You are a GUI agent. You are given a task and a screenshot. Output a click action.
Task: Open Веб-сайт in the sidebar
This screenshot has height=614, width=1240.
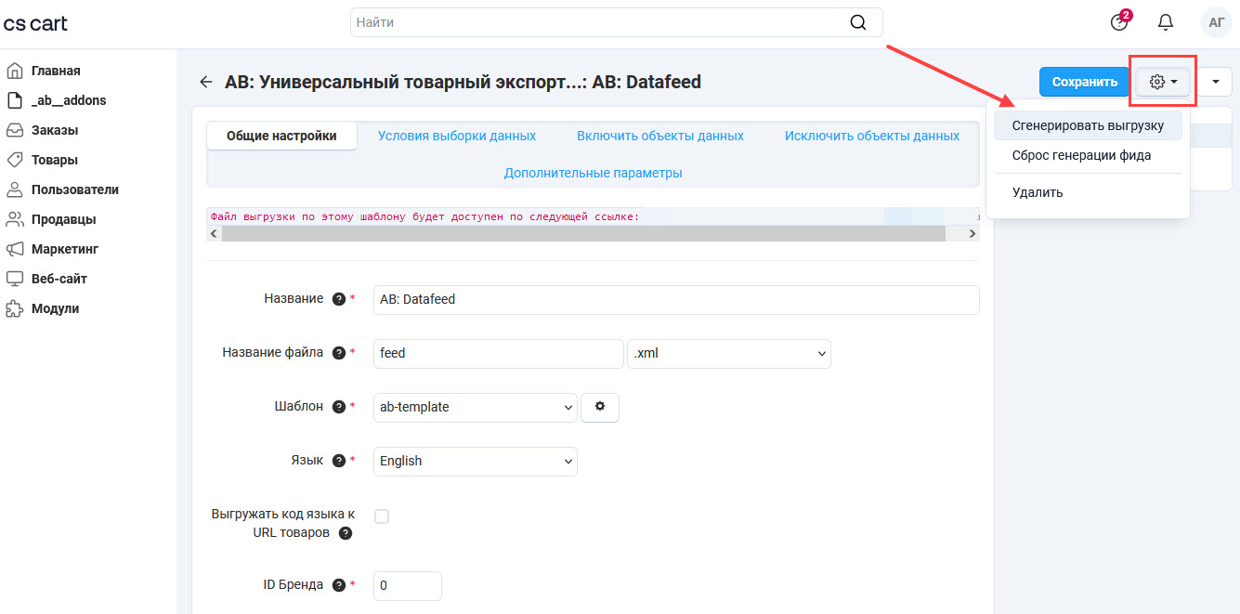coord(59,279)
